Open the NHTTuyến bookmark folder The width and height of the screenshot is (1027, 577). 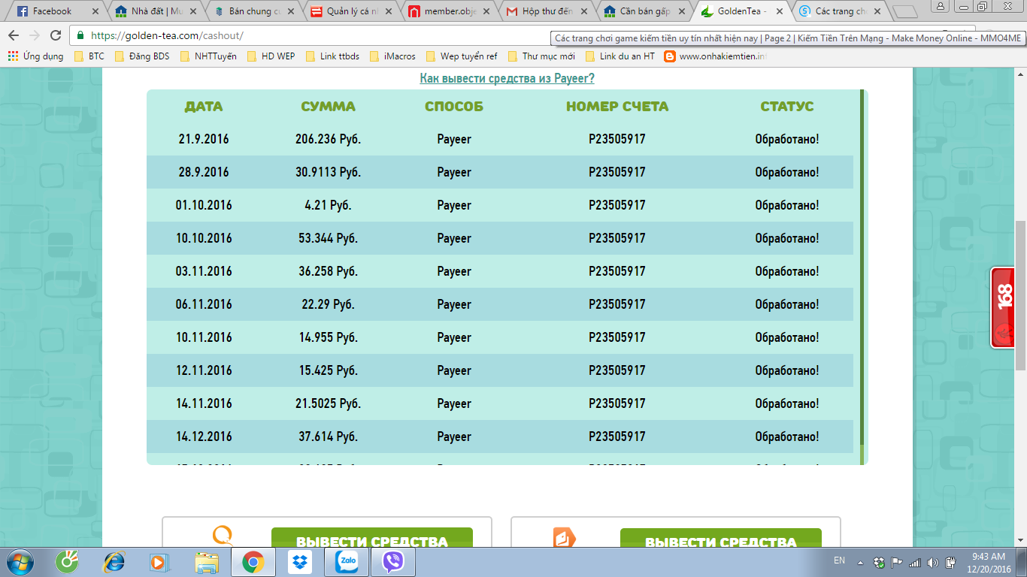pos(208,56)
